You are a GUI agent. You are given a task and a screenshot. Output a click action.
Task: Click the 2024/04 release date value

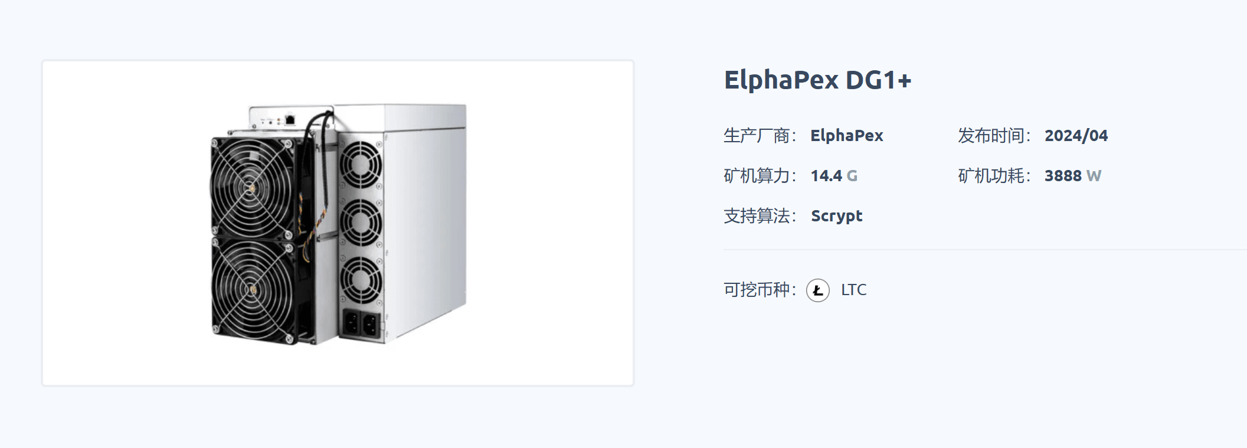click(1076, 136)
